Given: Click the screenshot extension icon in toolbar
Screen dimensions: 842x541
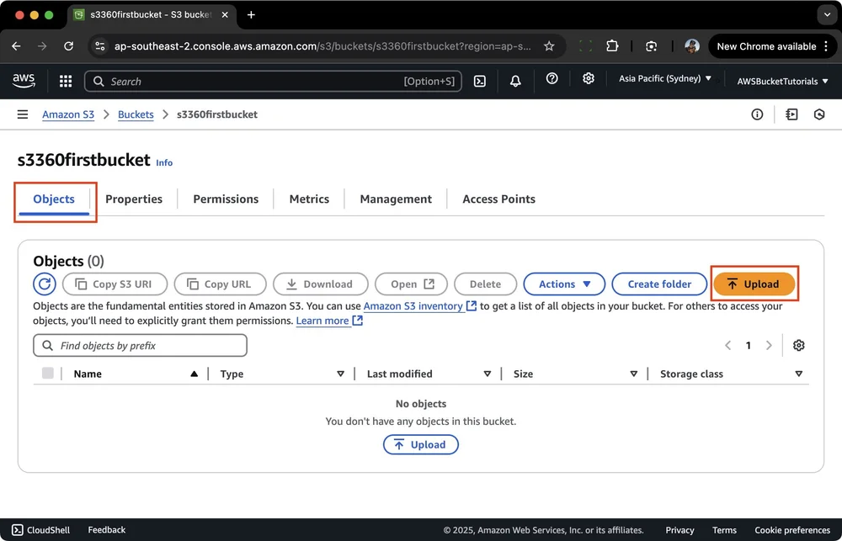Looking at the screenshot, I should (652, 46).
